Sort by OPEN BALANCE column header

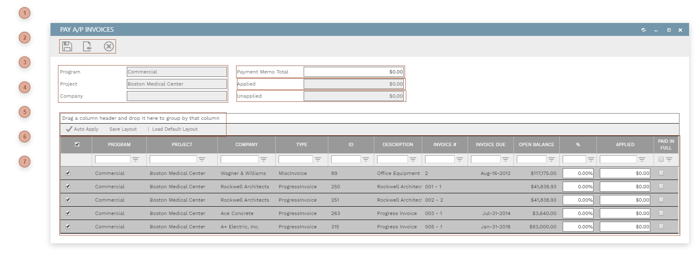click(x=536, y=144)
